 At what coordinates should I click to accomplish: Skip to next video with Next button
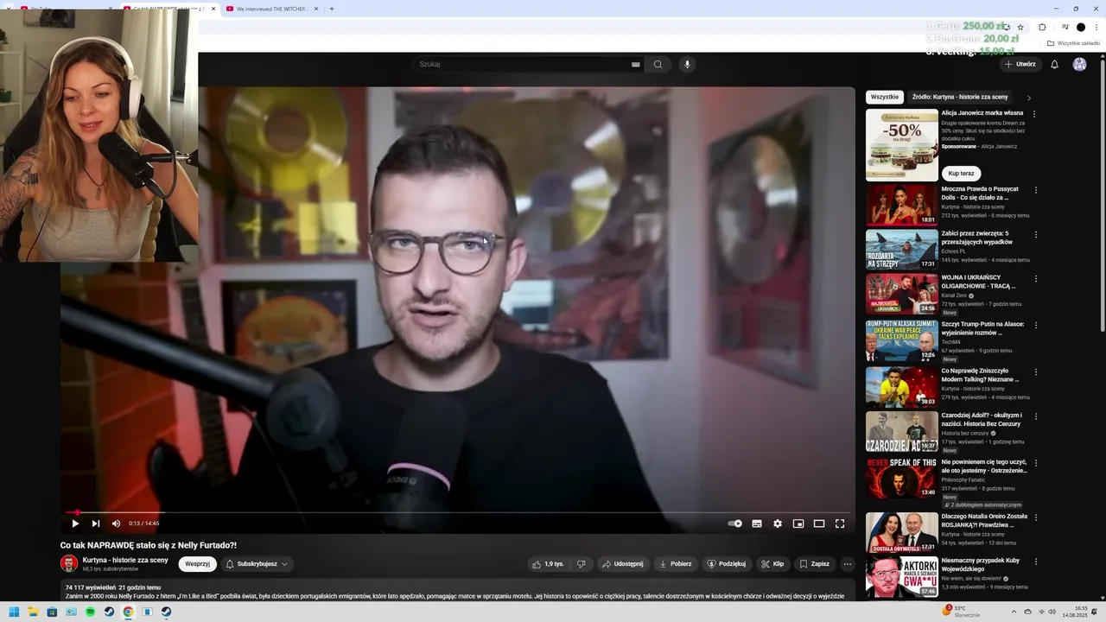point(96,524)
